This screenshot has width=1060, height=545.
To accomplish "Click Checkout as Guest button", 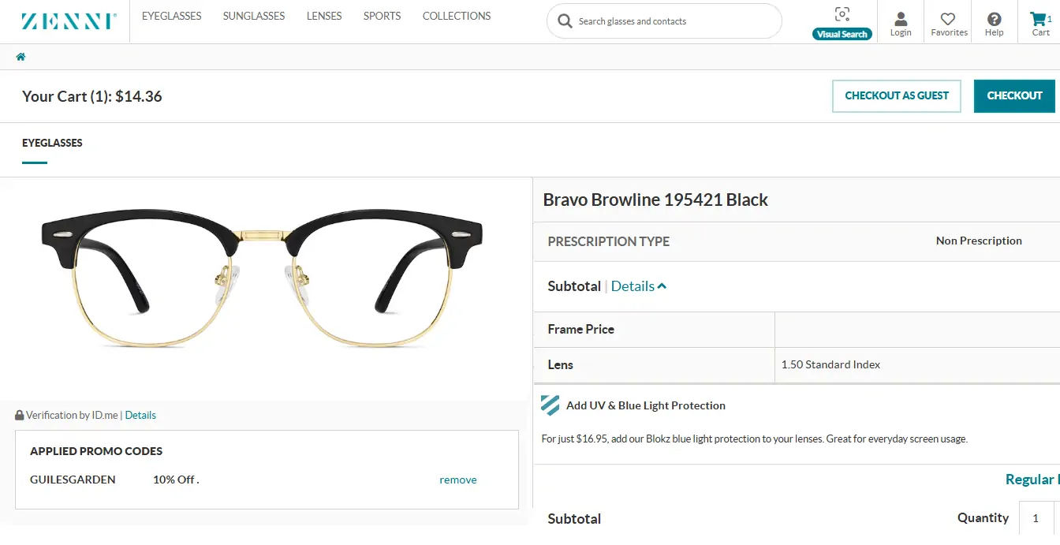I will coord(897,95).
